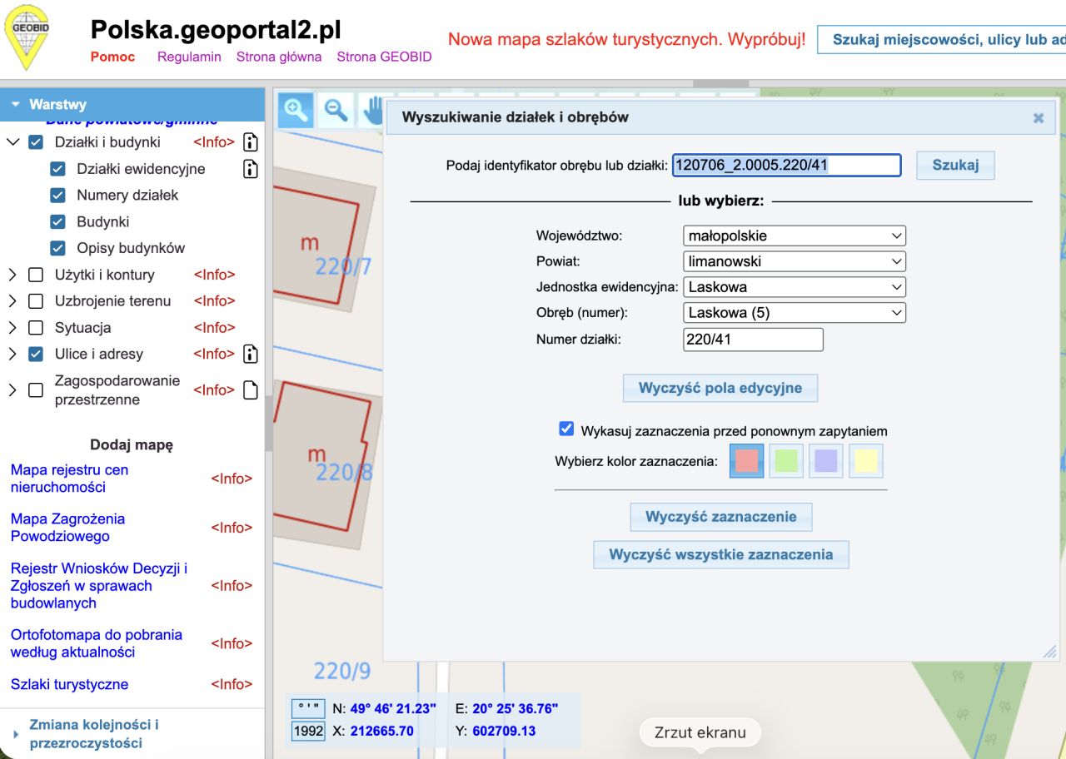Screen dimensions: 1066x759
Task: Open Rejestr Wniosków Decyzji i Zgłoszeń link
Action: [99, 586]
